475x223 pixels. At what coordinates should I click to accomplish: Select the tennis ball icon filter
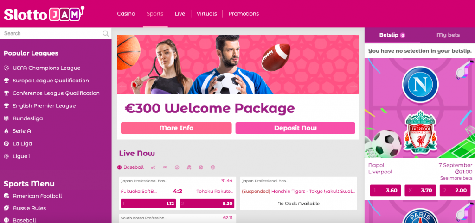click(x=201, y=167)
